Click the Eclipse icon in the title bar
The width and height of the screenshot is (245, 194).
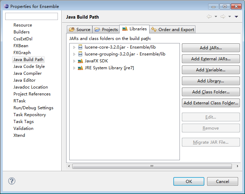7,6
